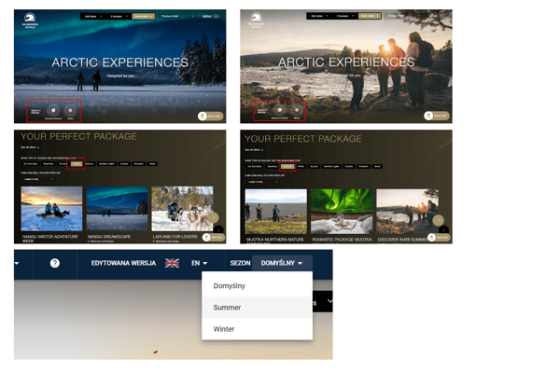Expand the Length of stay dropdown in winter panel
Image resolution: width=560 pixels, height=372 pixels.
[x=38, y=179]
